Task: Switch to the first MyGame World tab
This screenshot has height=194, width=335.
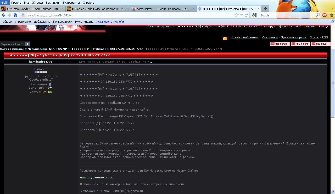Action: click(x=32, y=9)
